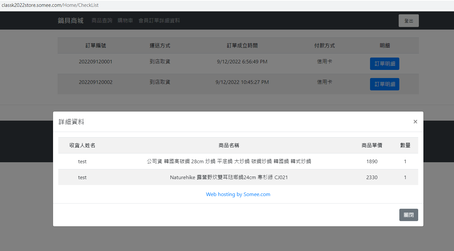Screen dimensions: 454x251
Task: Click the 明細 column header
Action: [x=385, y=46]
